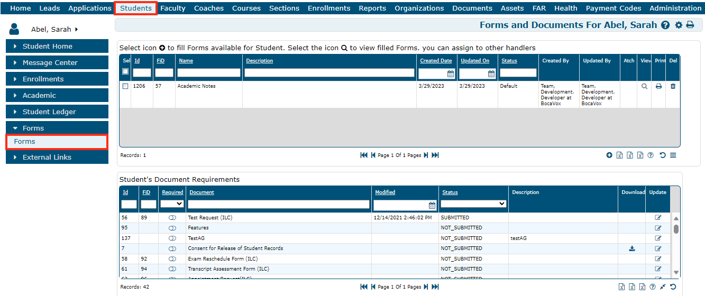Viewport: 705px width, 296px height.
Task: Open calendar picker for Created Date filter
Action: point(451,73)
